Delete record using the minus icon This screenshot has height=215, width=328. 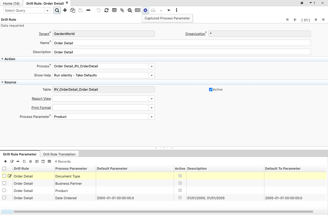[x=88, y=10]
